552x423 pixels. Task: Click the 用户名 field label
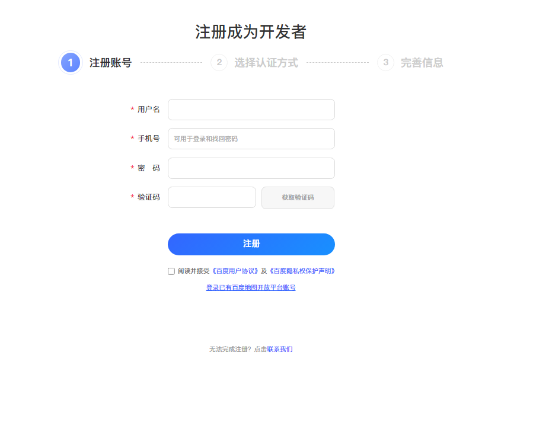click(149, 110)
